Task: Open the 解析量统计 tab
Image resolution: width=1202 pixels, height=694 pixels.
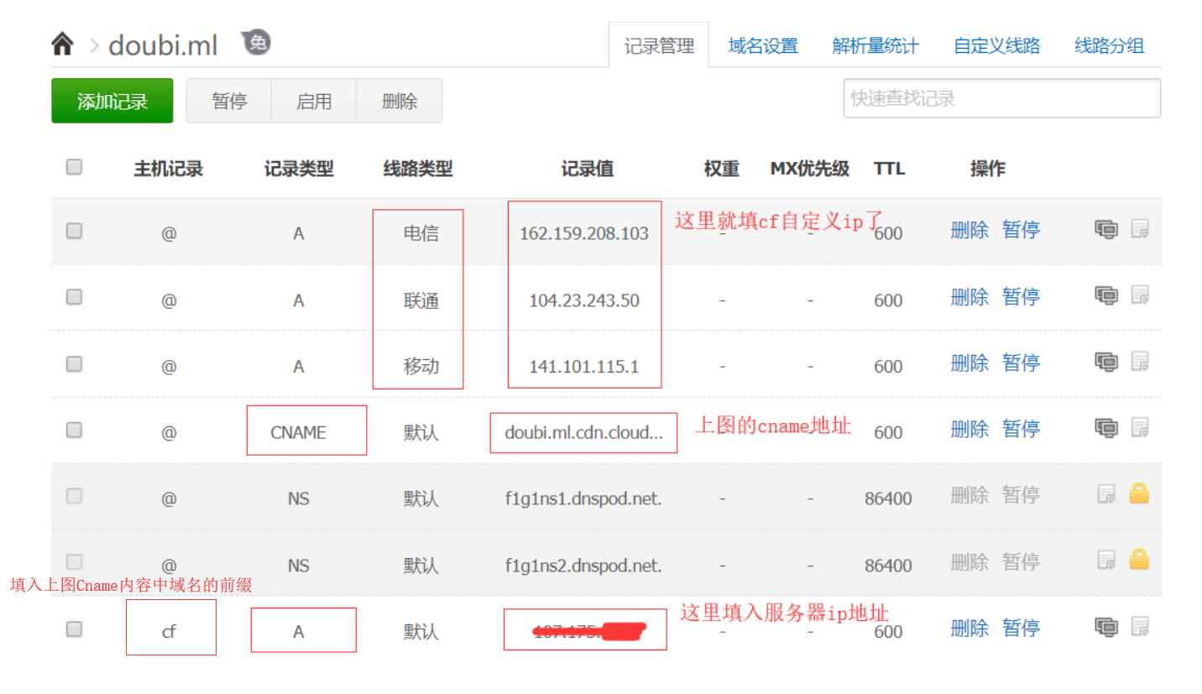Action: [875, 45]
